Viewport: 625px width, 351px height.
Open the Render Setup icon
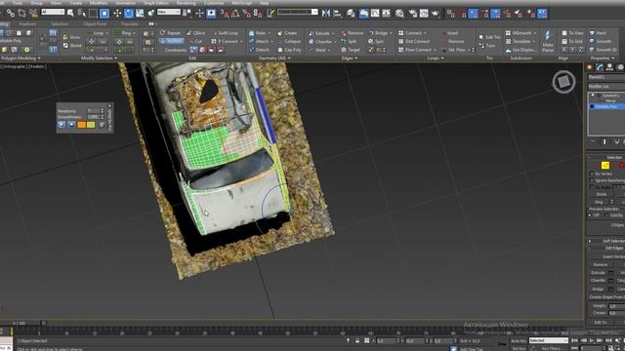(x=412, y=14)
